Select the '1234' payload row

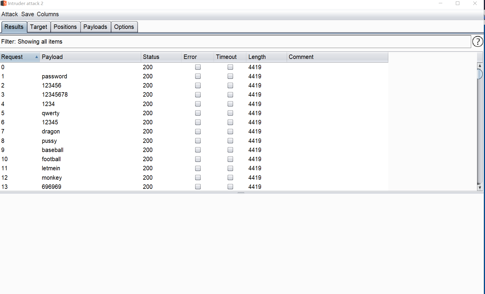tap(194, 104)
